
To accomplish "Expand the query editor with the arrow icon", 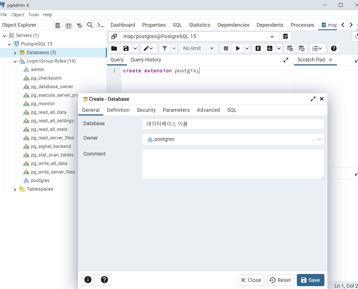I will point(286,60).
